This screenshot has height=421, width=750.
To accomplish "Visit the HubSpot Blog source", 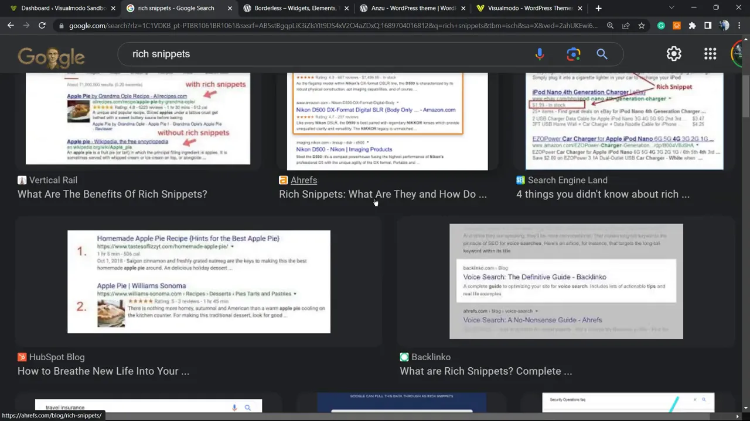I will 51,357.
